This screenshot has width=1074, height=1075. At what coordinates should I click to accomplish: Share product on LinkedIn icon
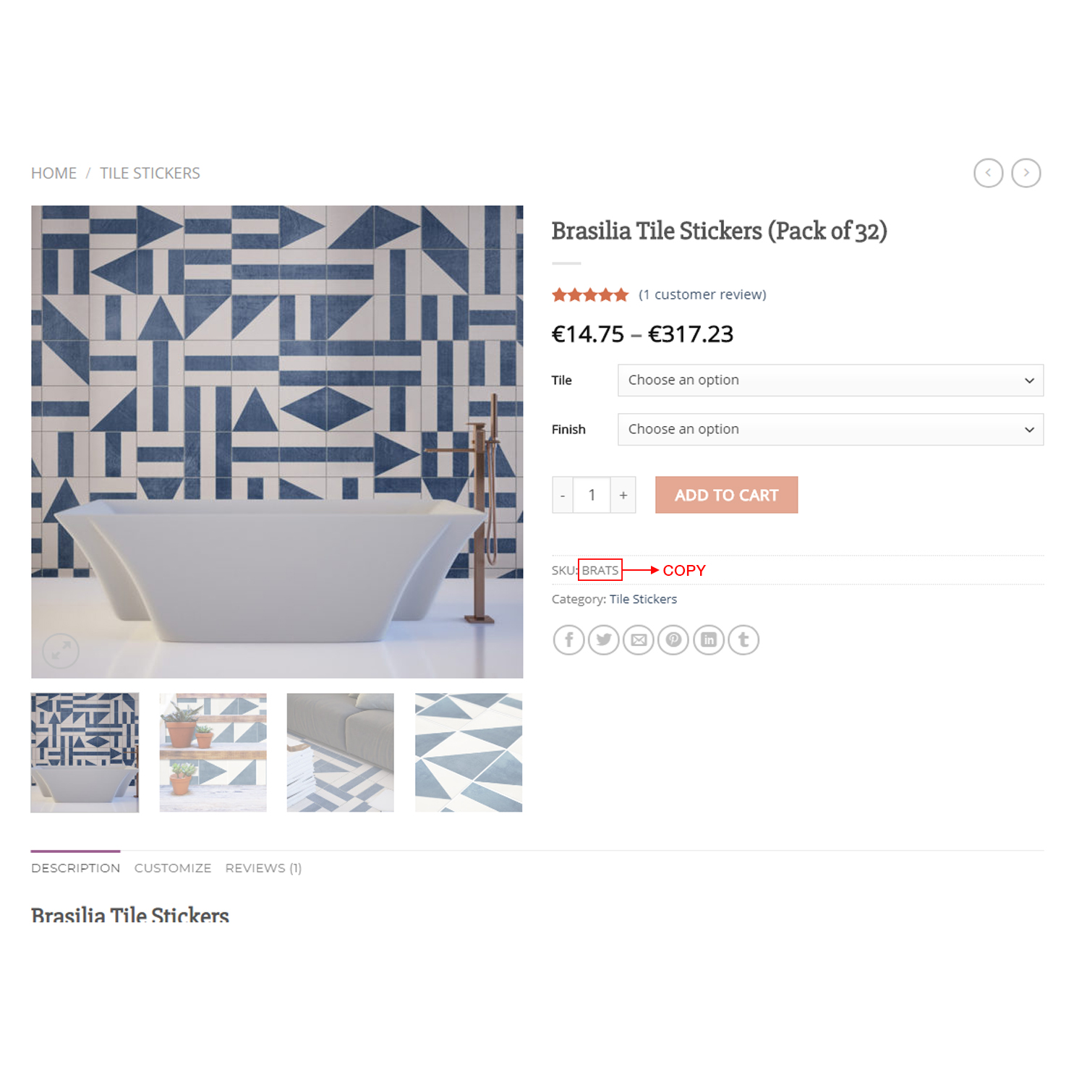(709, 640)
